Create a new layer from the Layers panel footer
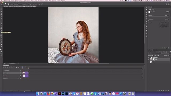 167,91
